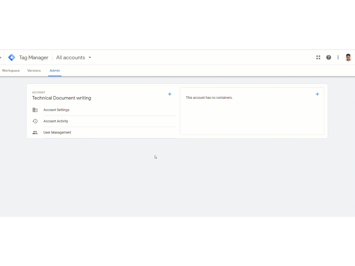Click the back arrow beside the logo
This screenshot has width=355, height=266.
click(x=1, y=57)
